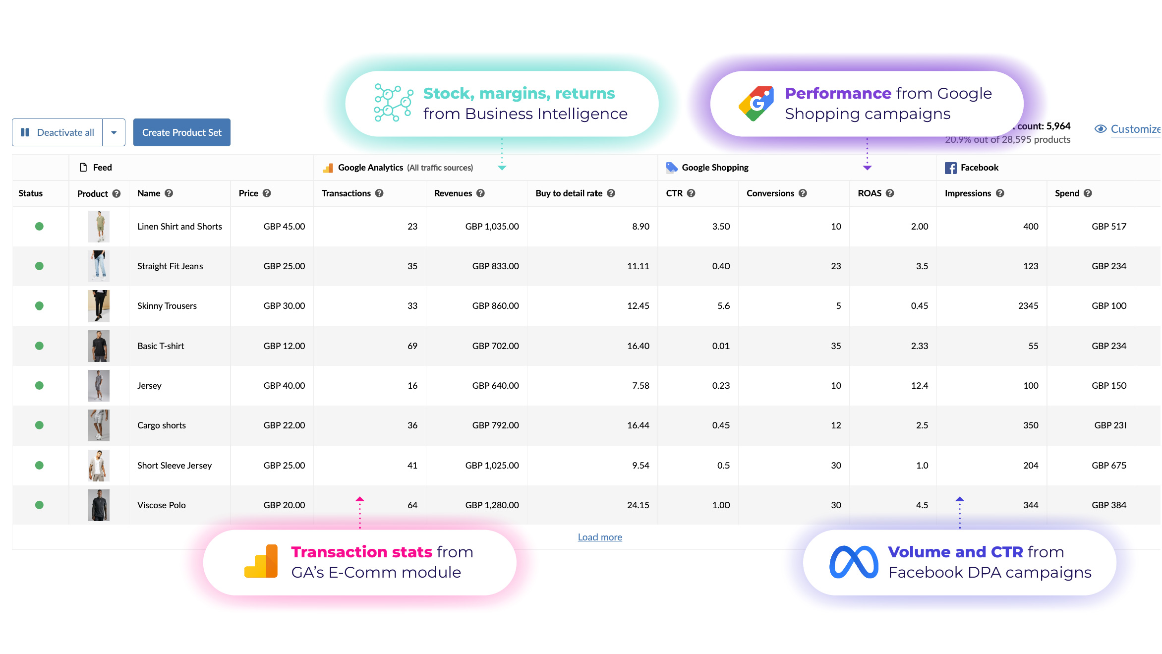Open Linen Shirt and Shorts product thumbnail

(99, 227)
